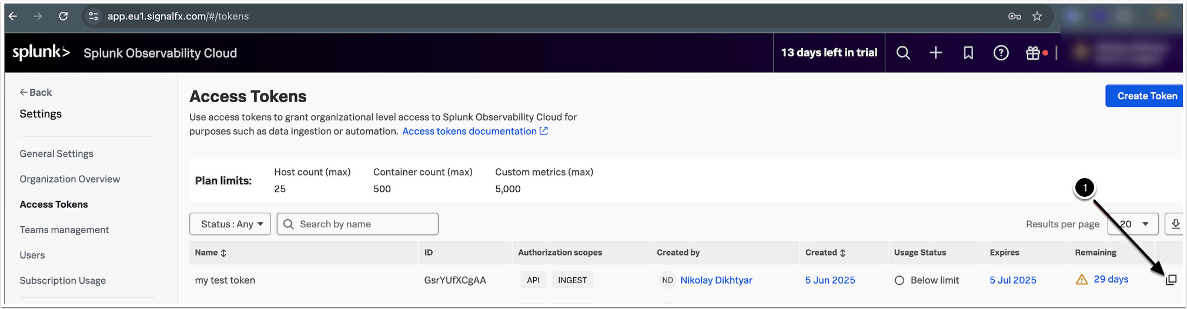
Task: Reload the page with browser refresh icon
Action: 63,16
